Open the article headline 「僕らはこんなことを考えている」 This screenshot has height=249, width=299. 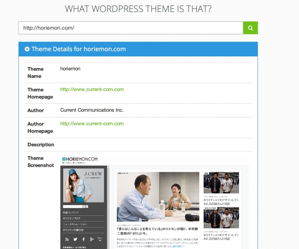(x=157, y=231)
